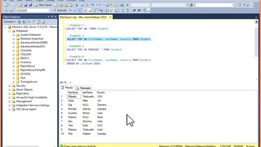Click Disconnect icon in Object Explorer

[24, 22]
